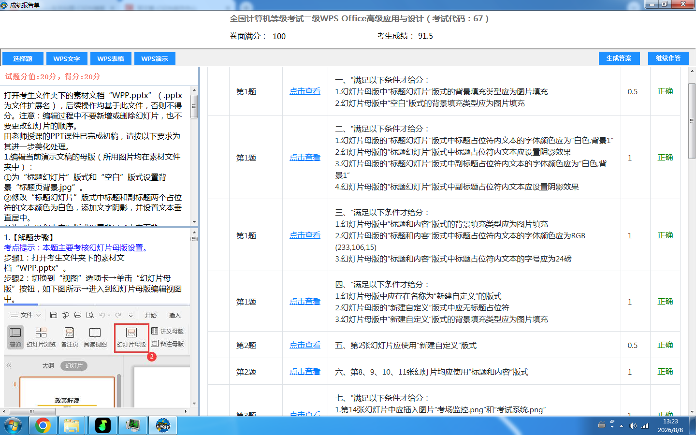Click the 生成答案 button

point(619,58)
